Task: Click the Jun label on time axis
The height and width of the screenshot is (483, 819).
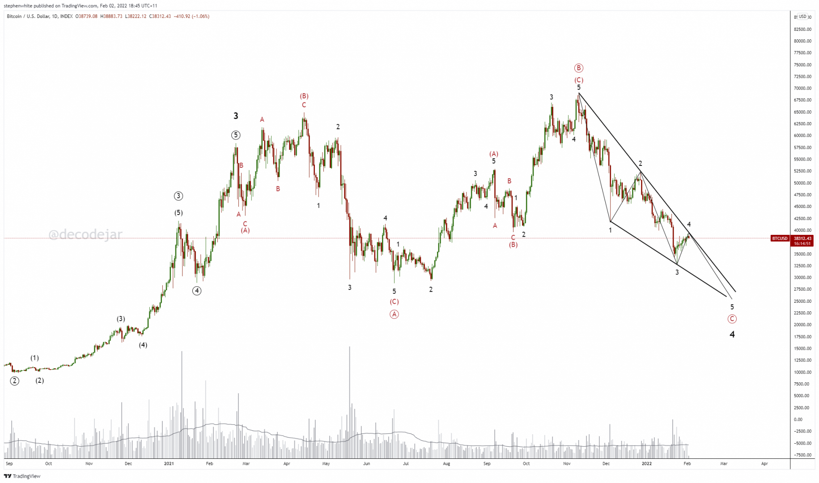Action: [366, 464]
